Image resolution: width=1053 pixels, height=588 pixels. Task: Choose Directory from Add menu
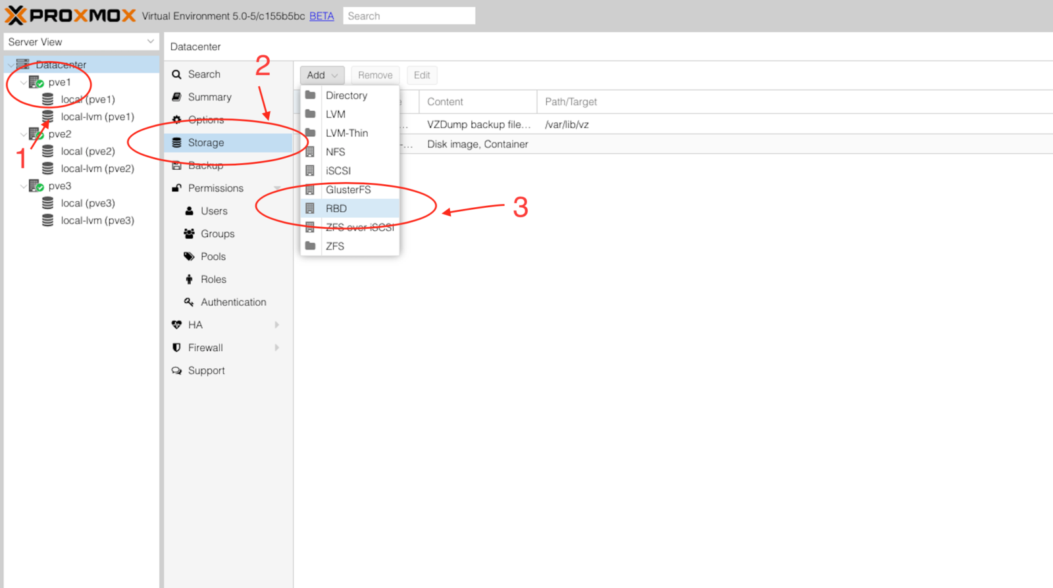coord(350,95)
